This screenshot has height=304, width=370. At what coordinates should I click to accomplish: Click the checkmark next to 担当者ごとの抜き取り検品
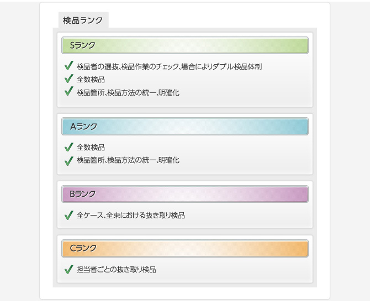[69, 270]
